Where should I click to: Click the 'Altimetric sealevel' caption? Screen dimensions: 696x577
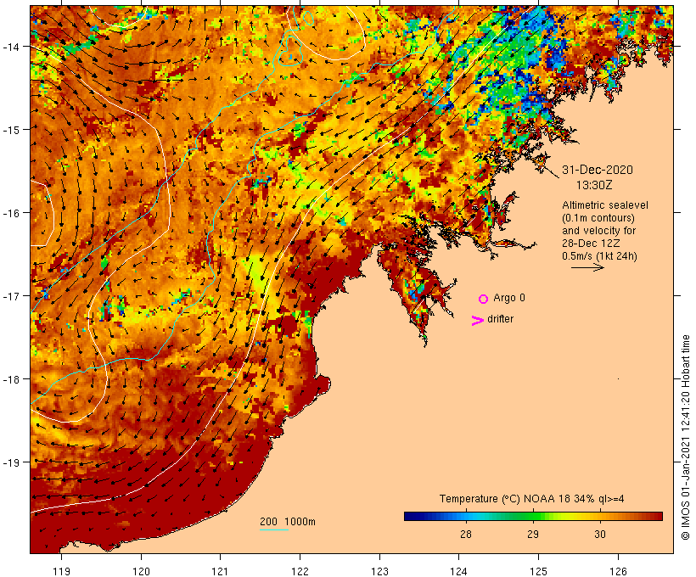click(605, 205)
